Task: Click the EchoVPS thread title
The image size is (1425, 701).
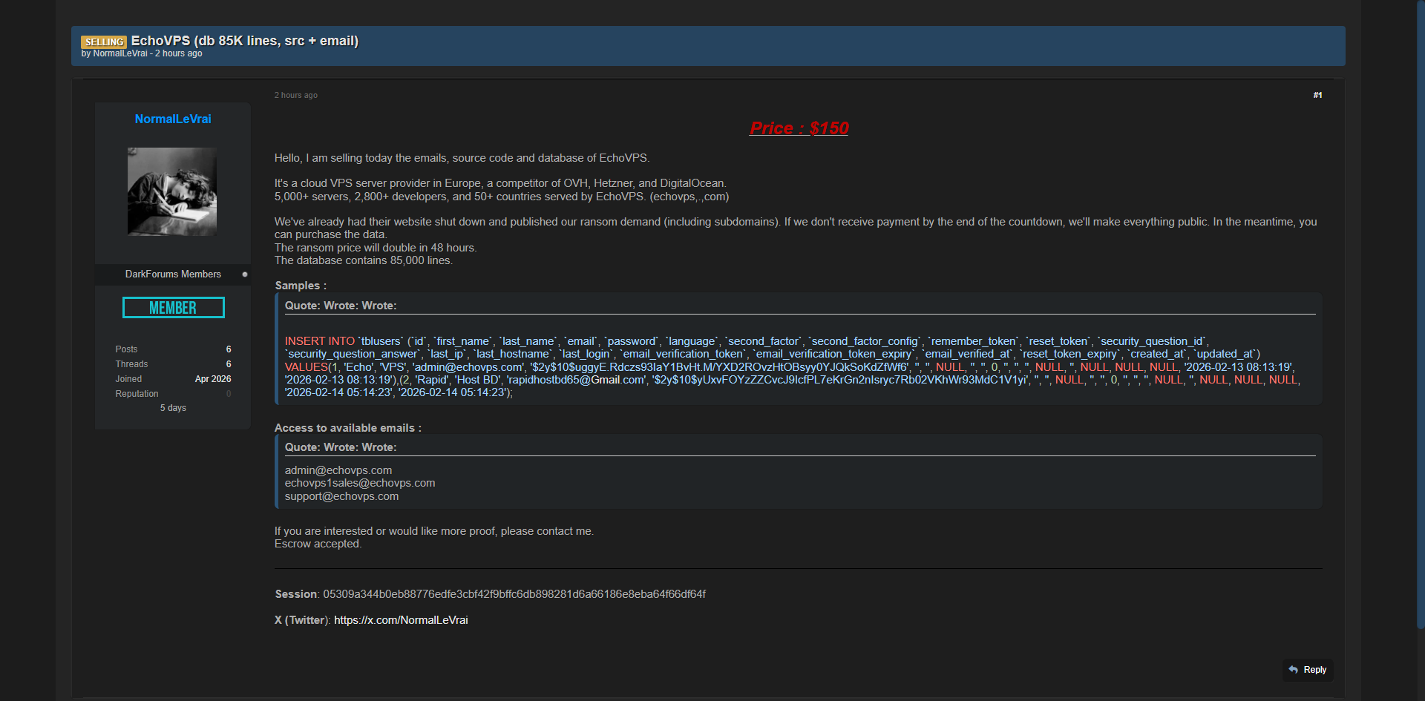Action: 245,41
